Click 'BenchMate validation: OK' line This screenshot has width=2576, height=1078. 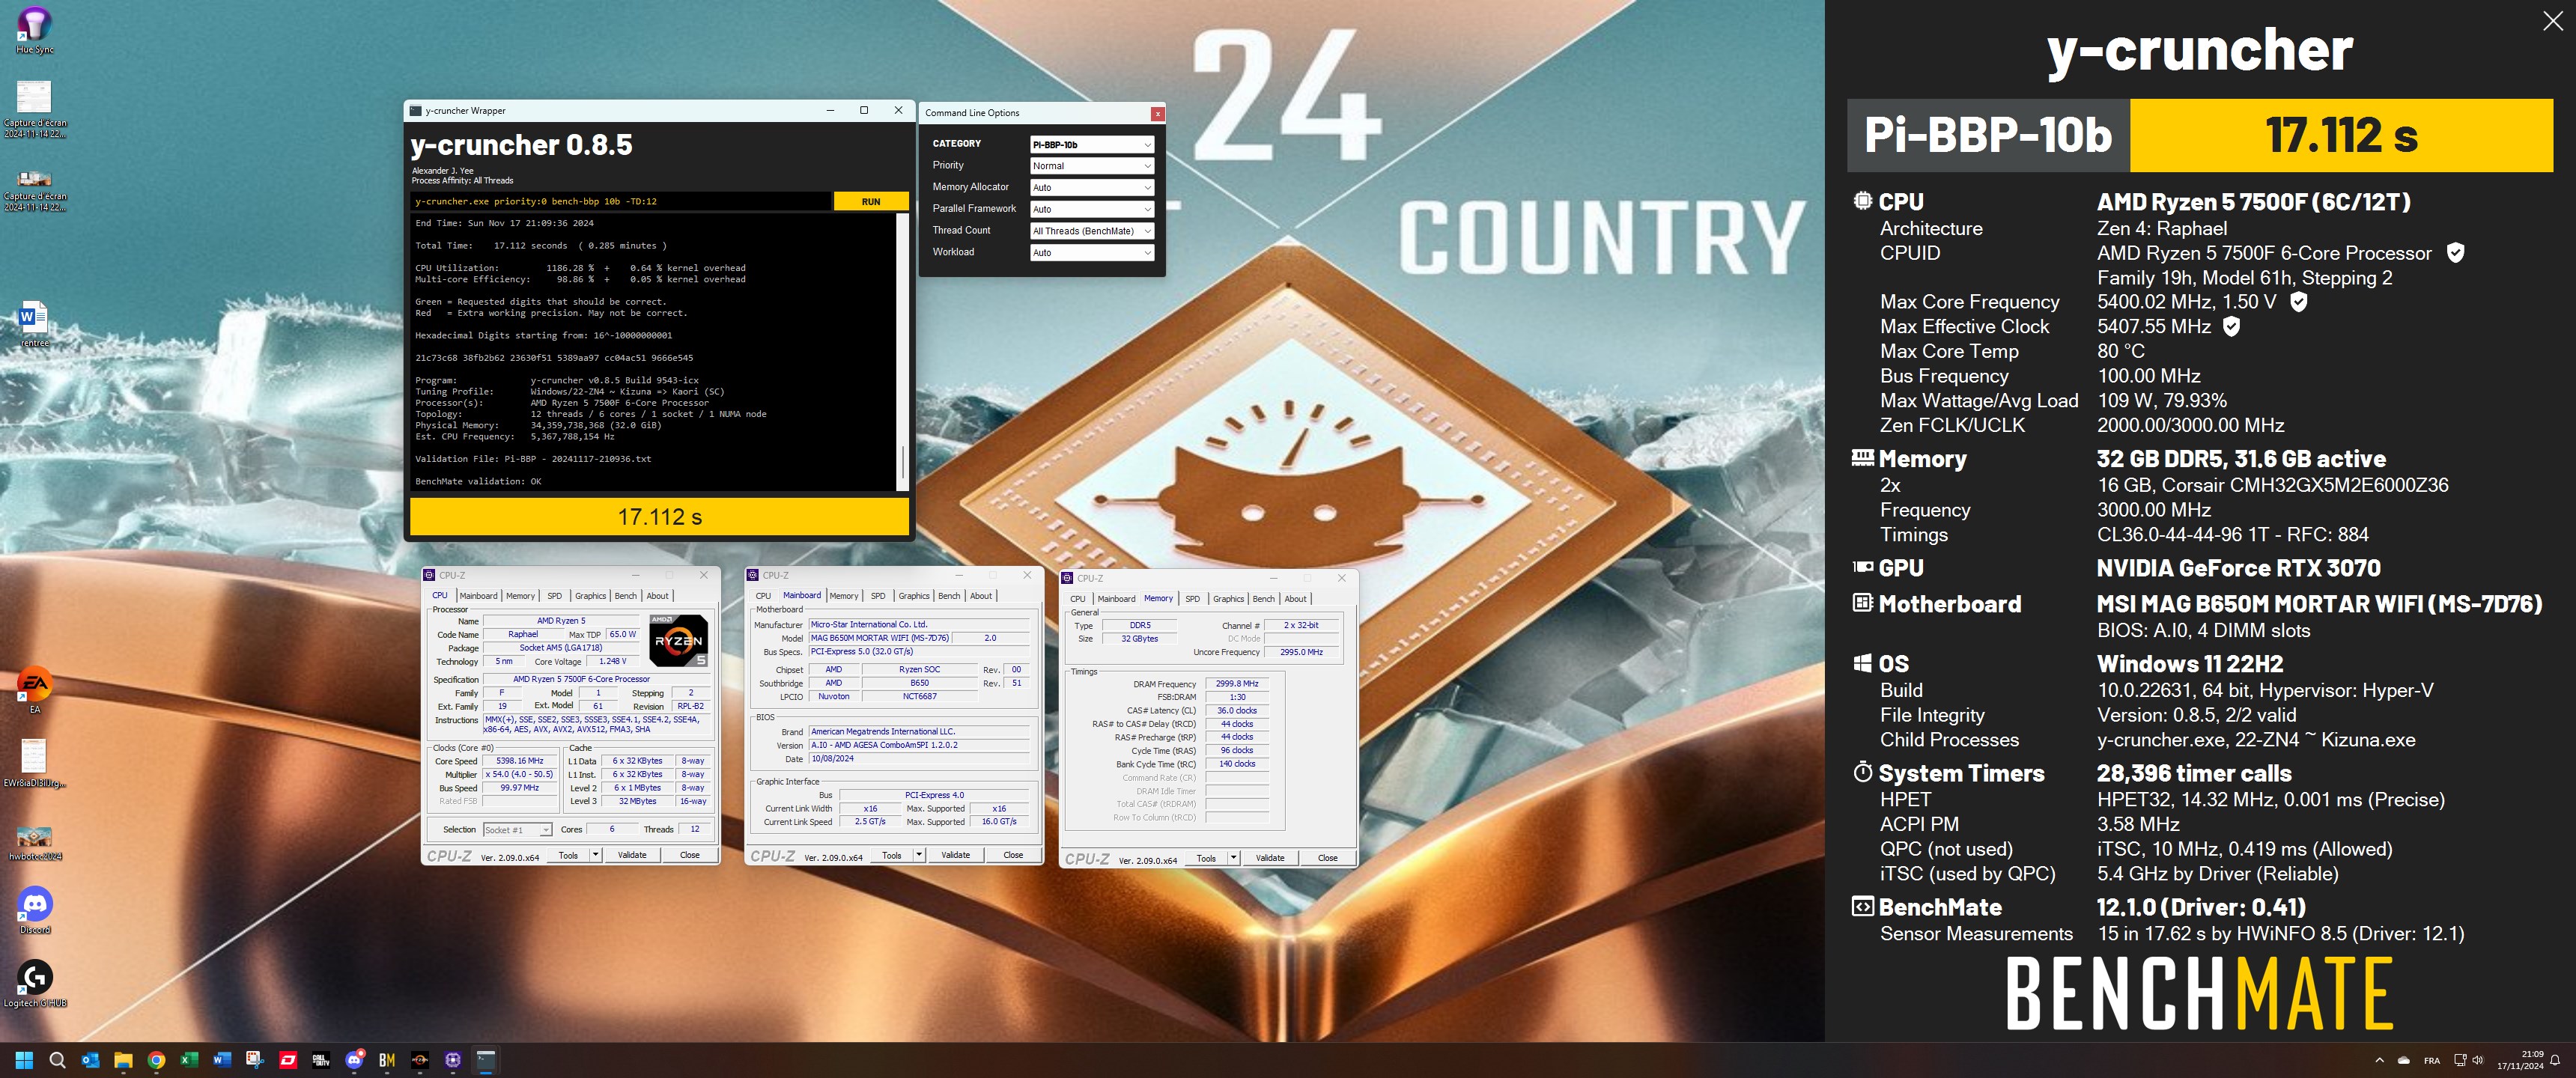pos(478,481)
